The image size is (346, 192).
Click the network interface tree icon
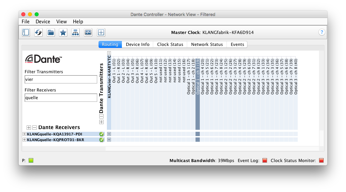coord(76,32)
